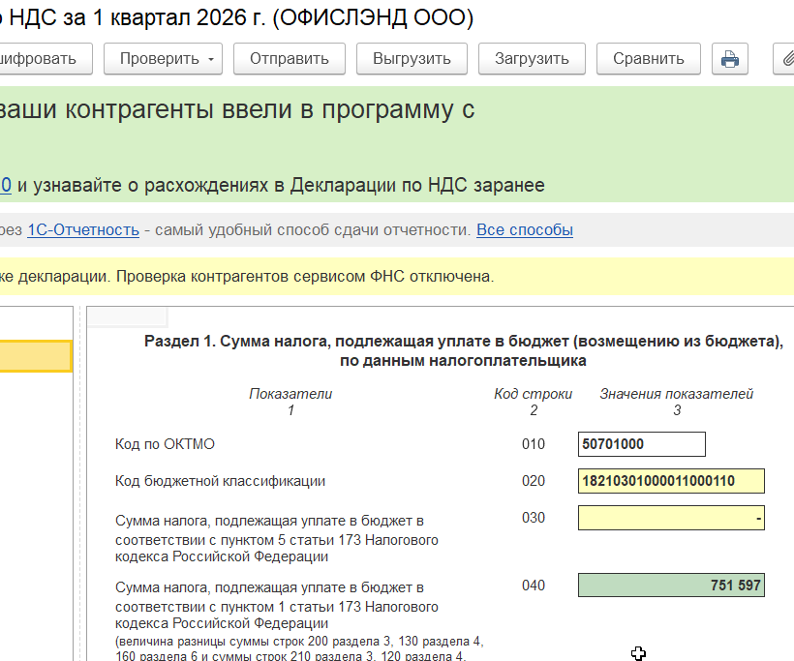Click the 'Код бюджетной классификации' label

[x=220, y=481]
